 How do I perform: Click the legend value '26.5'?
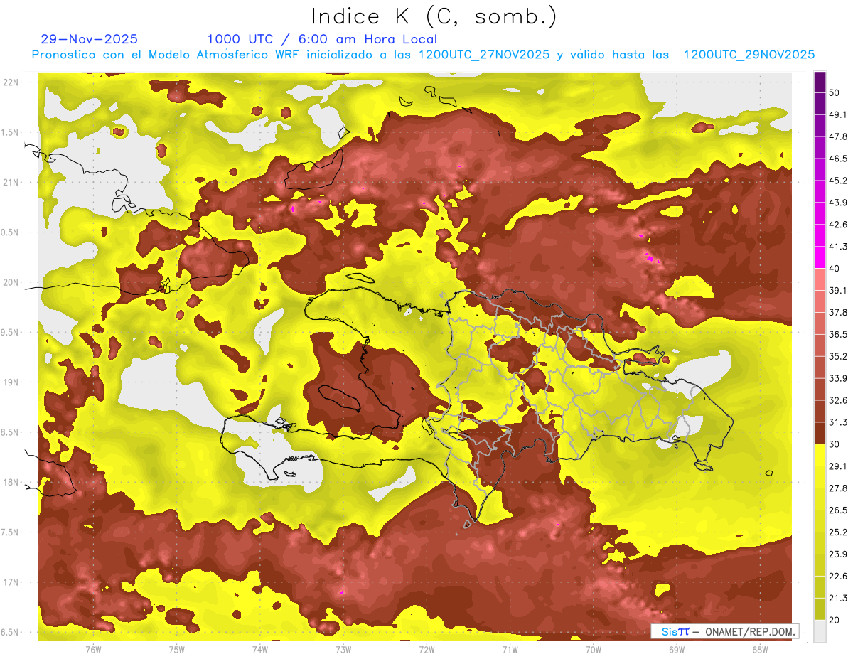pyautogui.click(x=837, y=510)
